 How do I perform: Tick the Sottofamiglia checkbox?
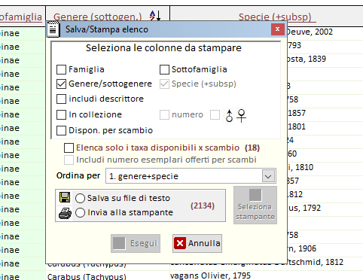[164, 69]
